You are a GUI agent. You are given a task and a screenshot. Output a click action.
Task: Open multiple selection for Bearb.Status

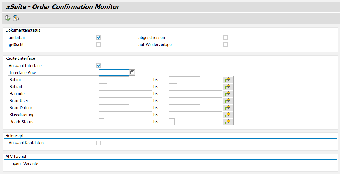(228, 122)
